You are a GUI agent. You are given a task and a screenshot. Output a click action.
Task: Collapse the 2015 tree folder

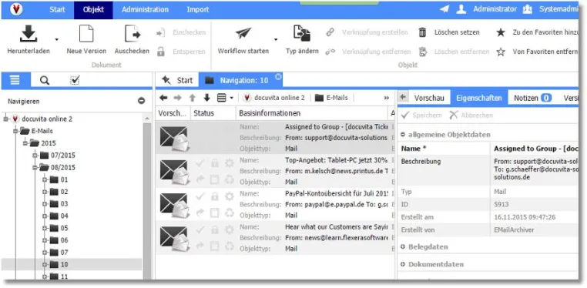point(25,143)
